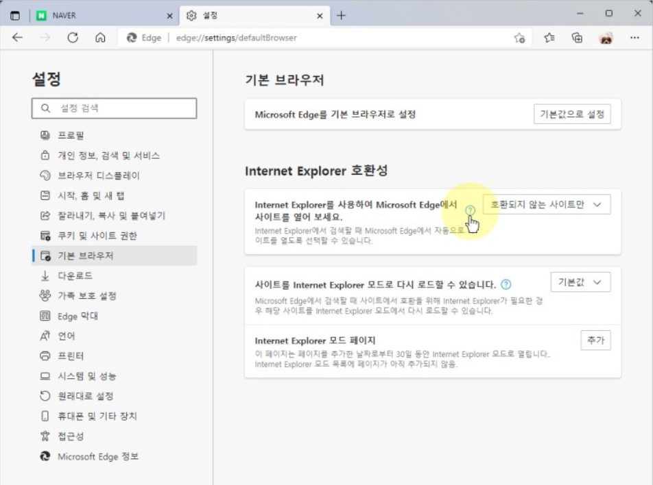This screenshot has width=653, height=485.
Task: Reload the page with refresh icon
Action: [x=73, y=38]
